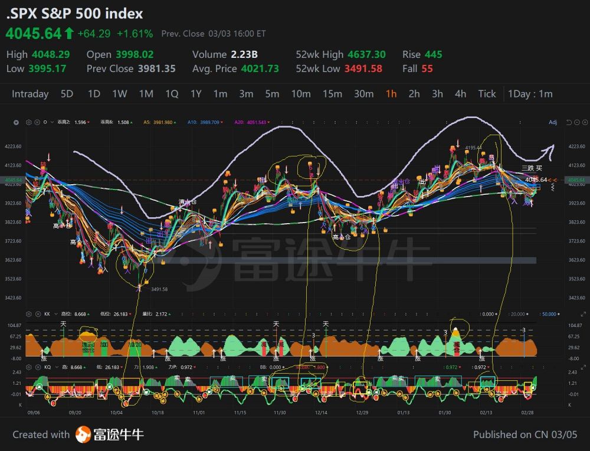Image resolution: width=590 pixels, height=451 pixels.
Task: Select the '1Day : 1m' view option
Action: click(530, 94)
